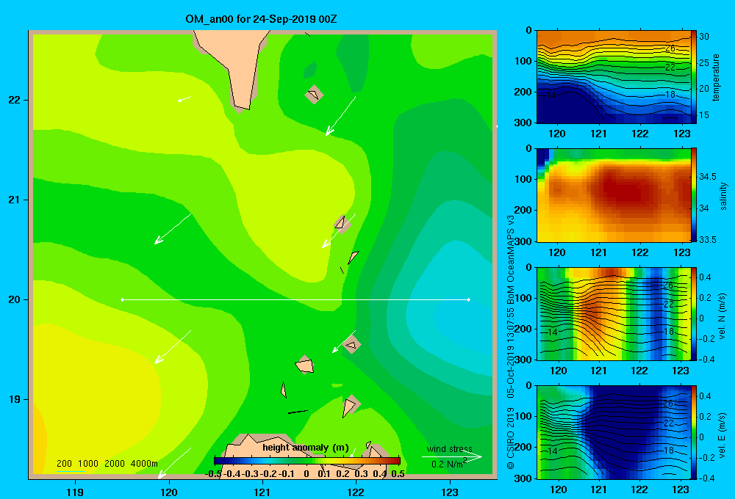Click the 'temperature' axis label
The width and height of the screenshot is (735, 499).
(716, 77)
